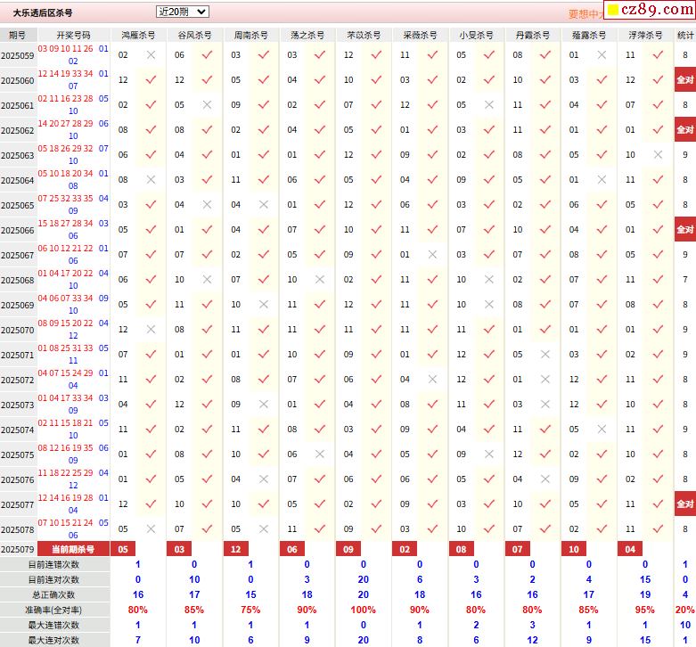Click the gray X mark in 鸿雁 column, row 2025059

point(151,54)
